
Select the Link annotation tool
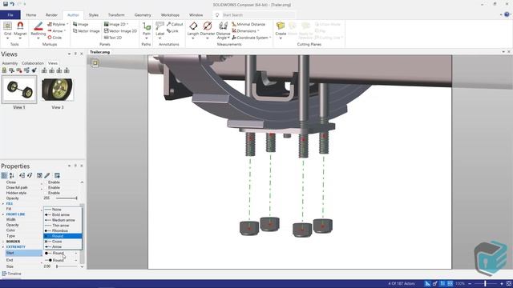pyautogui.click(x=172, y=31)
